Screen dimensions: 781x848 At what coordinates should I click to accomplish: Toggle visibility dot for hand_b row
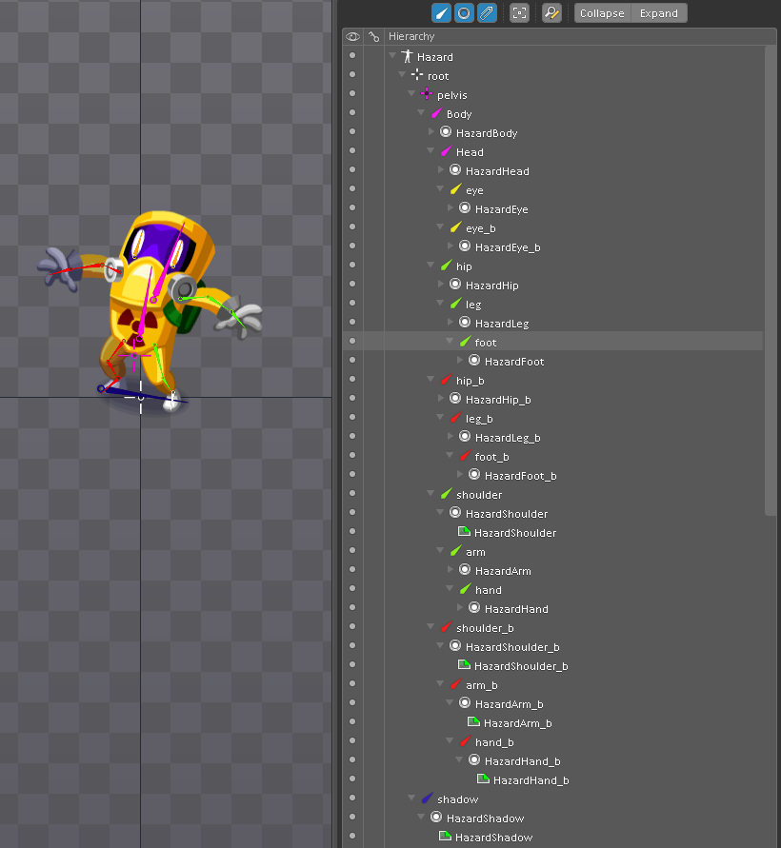point(352,740)
